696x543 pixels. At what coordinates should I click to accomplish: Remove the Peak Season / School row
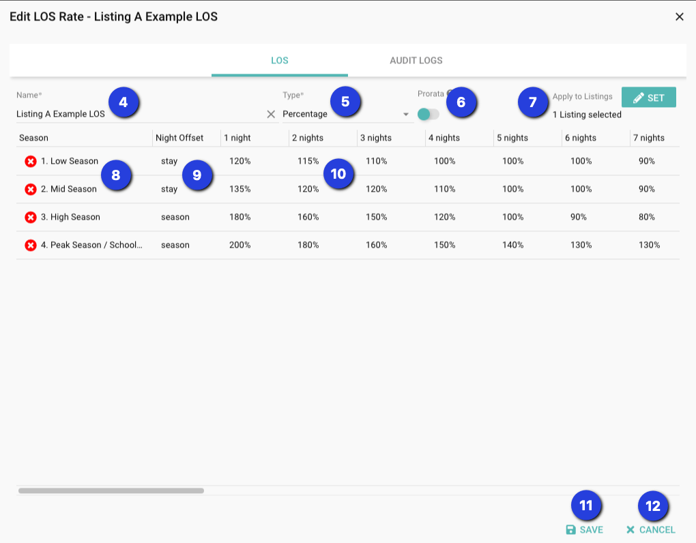[x=31, y=246]
